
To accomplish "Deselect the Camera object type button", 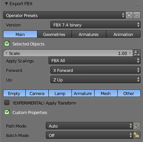I will pos(37,93).
